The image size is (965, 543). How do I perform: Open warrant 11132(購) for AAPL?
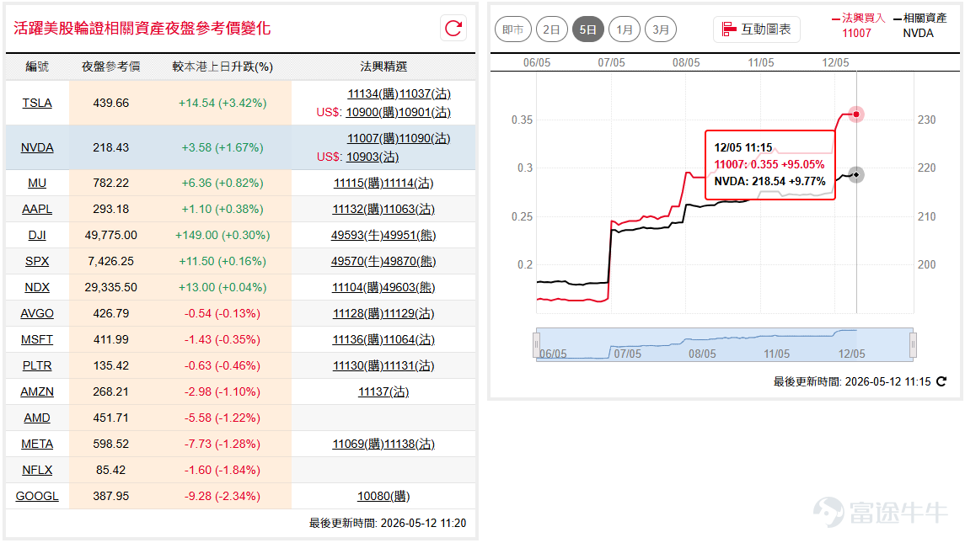click(x=358, y=209)
